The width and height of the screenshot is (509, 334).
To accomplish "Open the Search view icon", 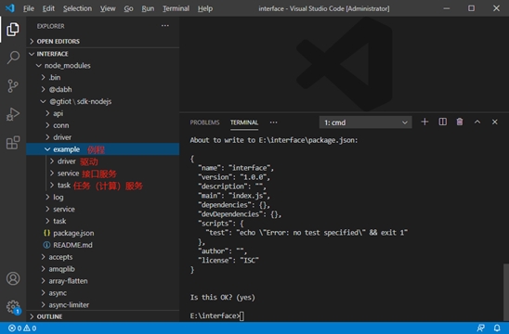I will point(13,58).
